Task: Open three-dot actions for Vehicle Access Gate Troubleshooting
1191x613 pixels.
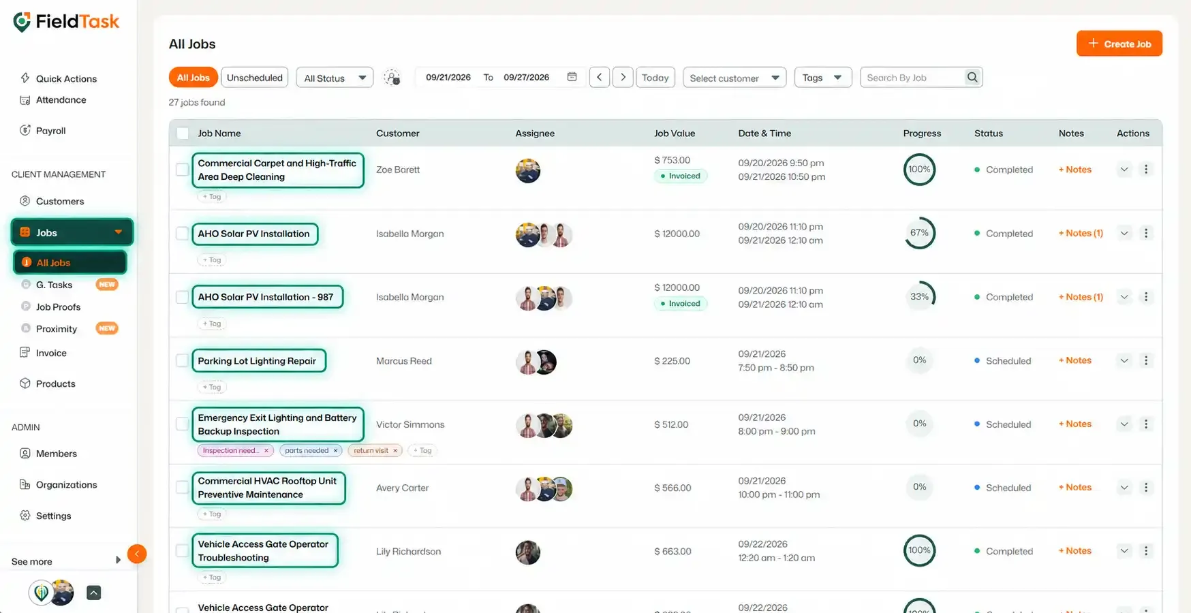Action: tap(1146, 550)
